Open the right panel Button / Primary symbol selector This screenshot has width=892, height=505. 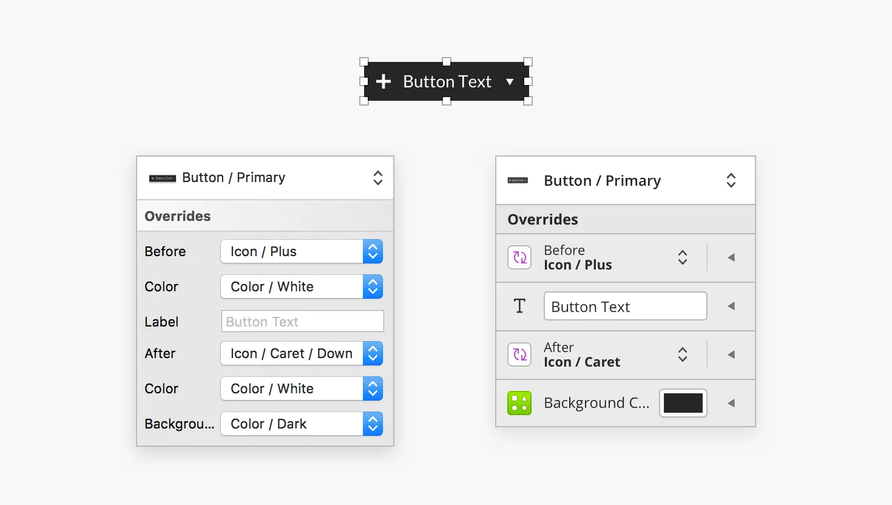pos(626,180)
